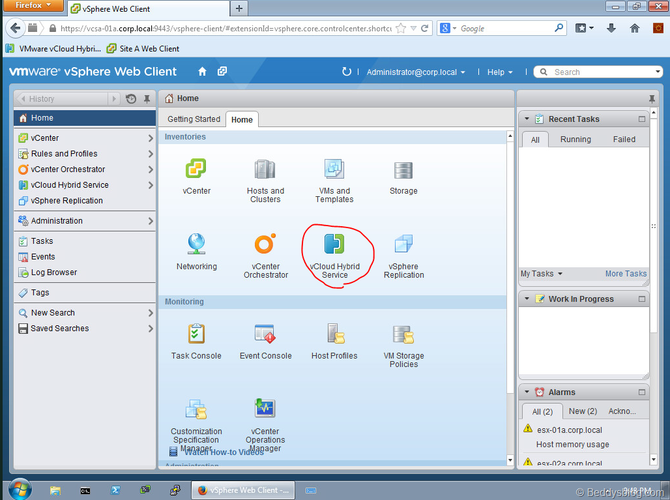Open Site A Web Client bookmark

[143, 49]
